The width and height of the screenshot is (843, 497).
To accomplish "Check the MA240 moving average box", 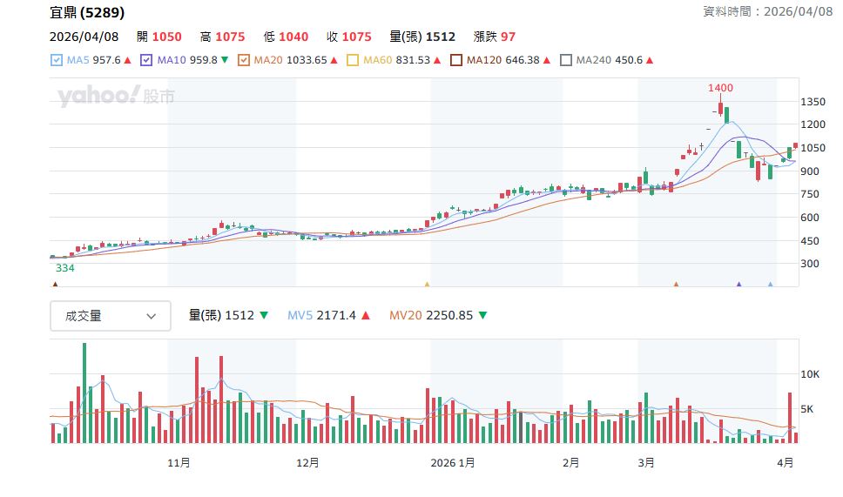I will [566, 60].
